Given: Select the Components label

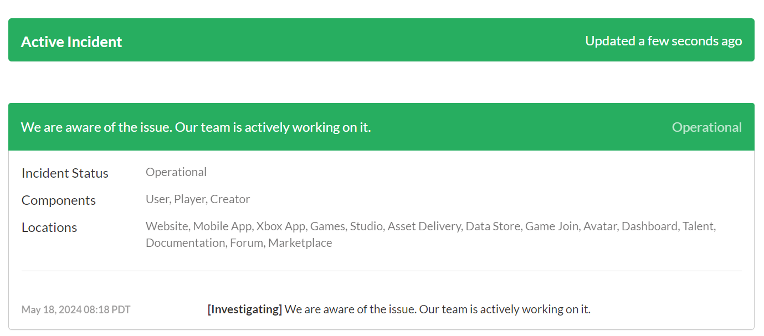Looking at the screenshot, I should [x=59, y=200].
